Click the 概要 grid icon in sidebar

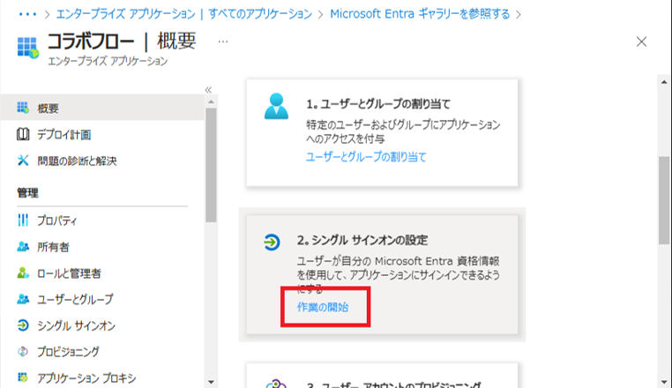click(x=23, y=108)
